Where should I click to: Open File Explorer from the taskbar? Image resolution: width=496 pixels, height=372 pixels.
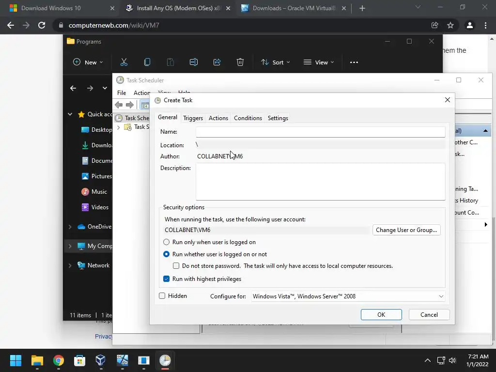coord(37,360)
